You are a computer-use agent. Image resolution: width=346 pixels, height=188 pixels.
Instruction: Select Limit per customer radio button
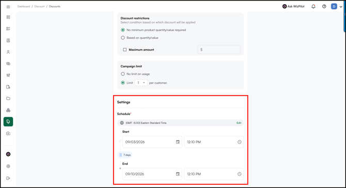click(x=123, y=83)
